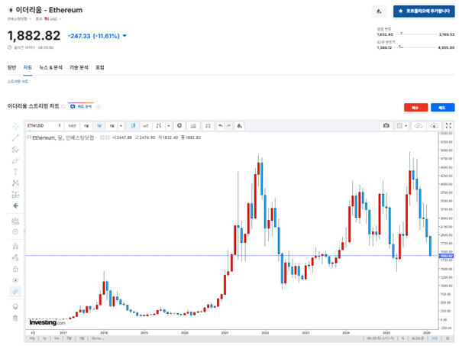Open the Chart tab
Screen dimensions: 459x346
tap(27, 68)
